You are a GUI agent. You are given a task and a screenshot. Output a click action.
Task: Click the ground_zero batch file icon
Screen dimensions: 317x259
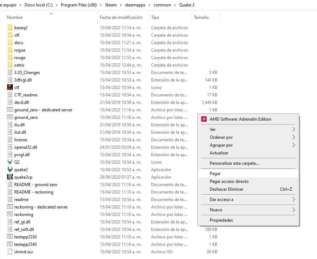(10, 117)
